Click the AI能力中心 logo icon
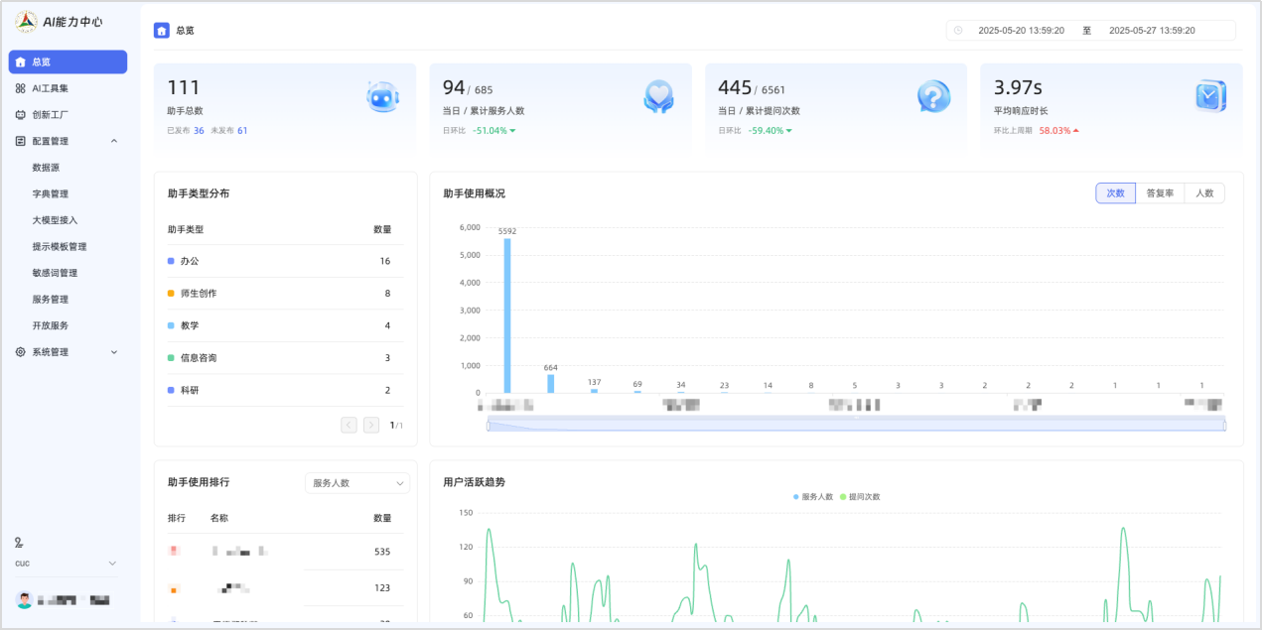Image resolution: width=1263 pixels, height=631 pixels. 27,21
